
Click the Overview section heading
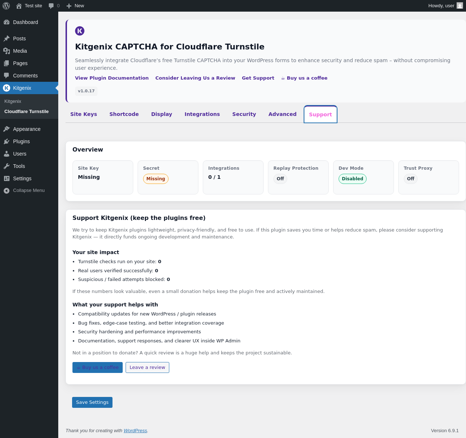[88, 149]
